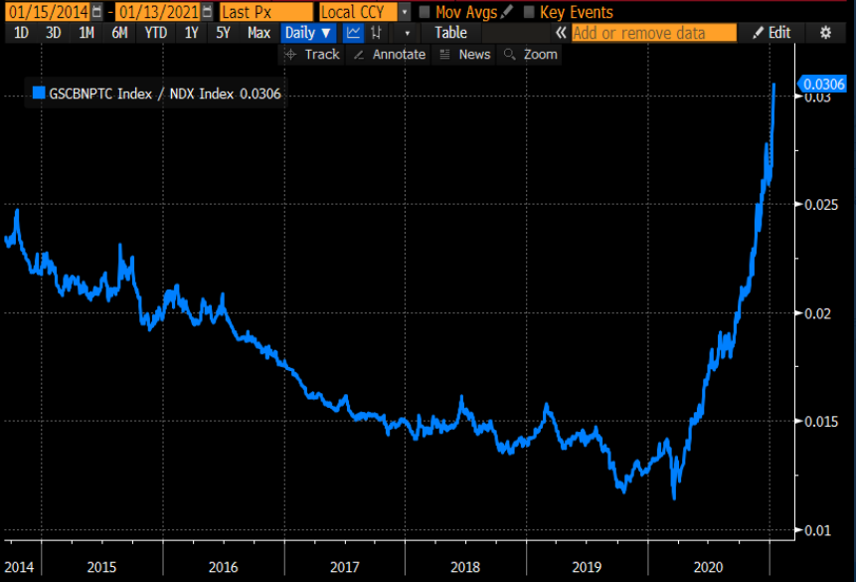
Task: Click the start date field 01/15/2014
Action: (x=47, y=12)
